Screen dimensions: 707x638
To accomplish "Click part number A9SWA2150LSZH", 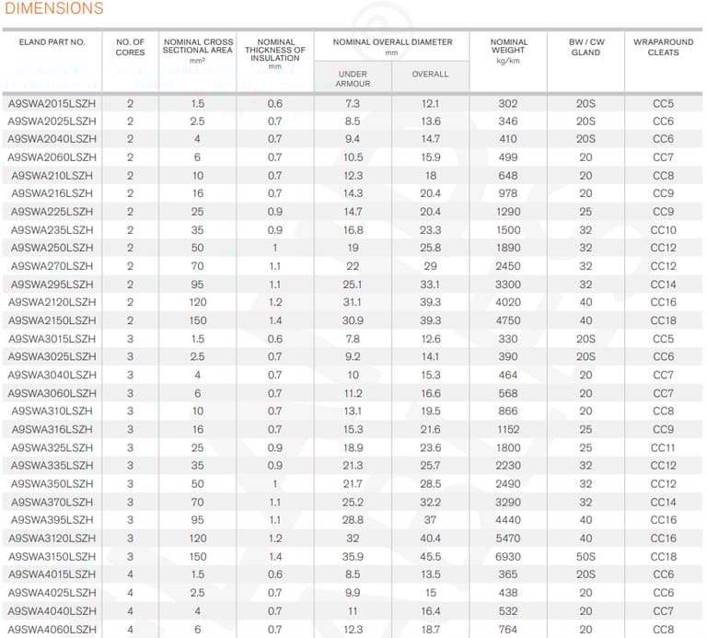I will (x=52, y=320).
